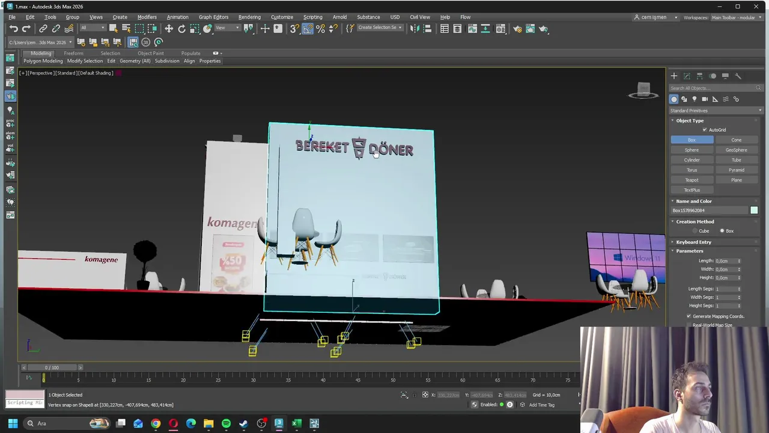Viewport: 769px width, 433px height.
Task: Activate the Select and Scale tool
Action: 195,29
